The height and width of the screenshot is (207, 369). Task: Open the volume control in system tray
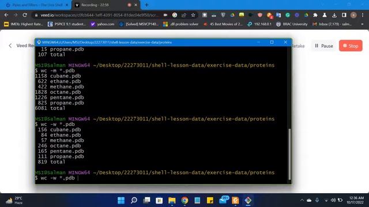pos(333,200)
